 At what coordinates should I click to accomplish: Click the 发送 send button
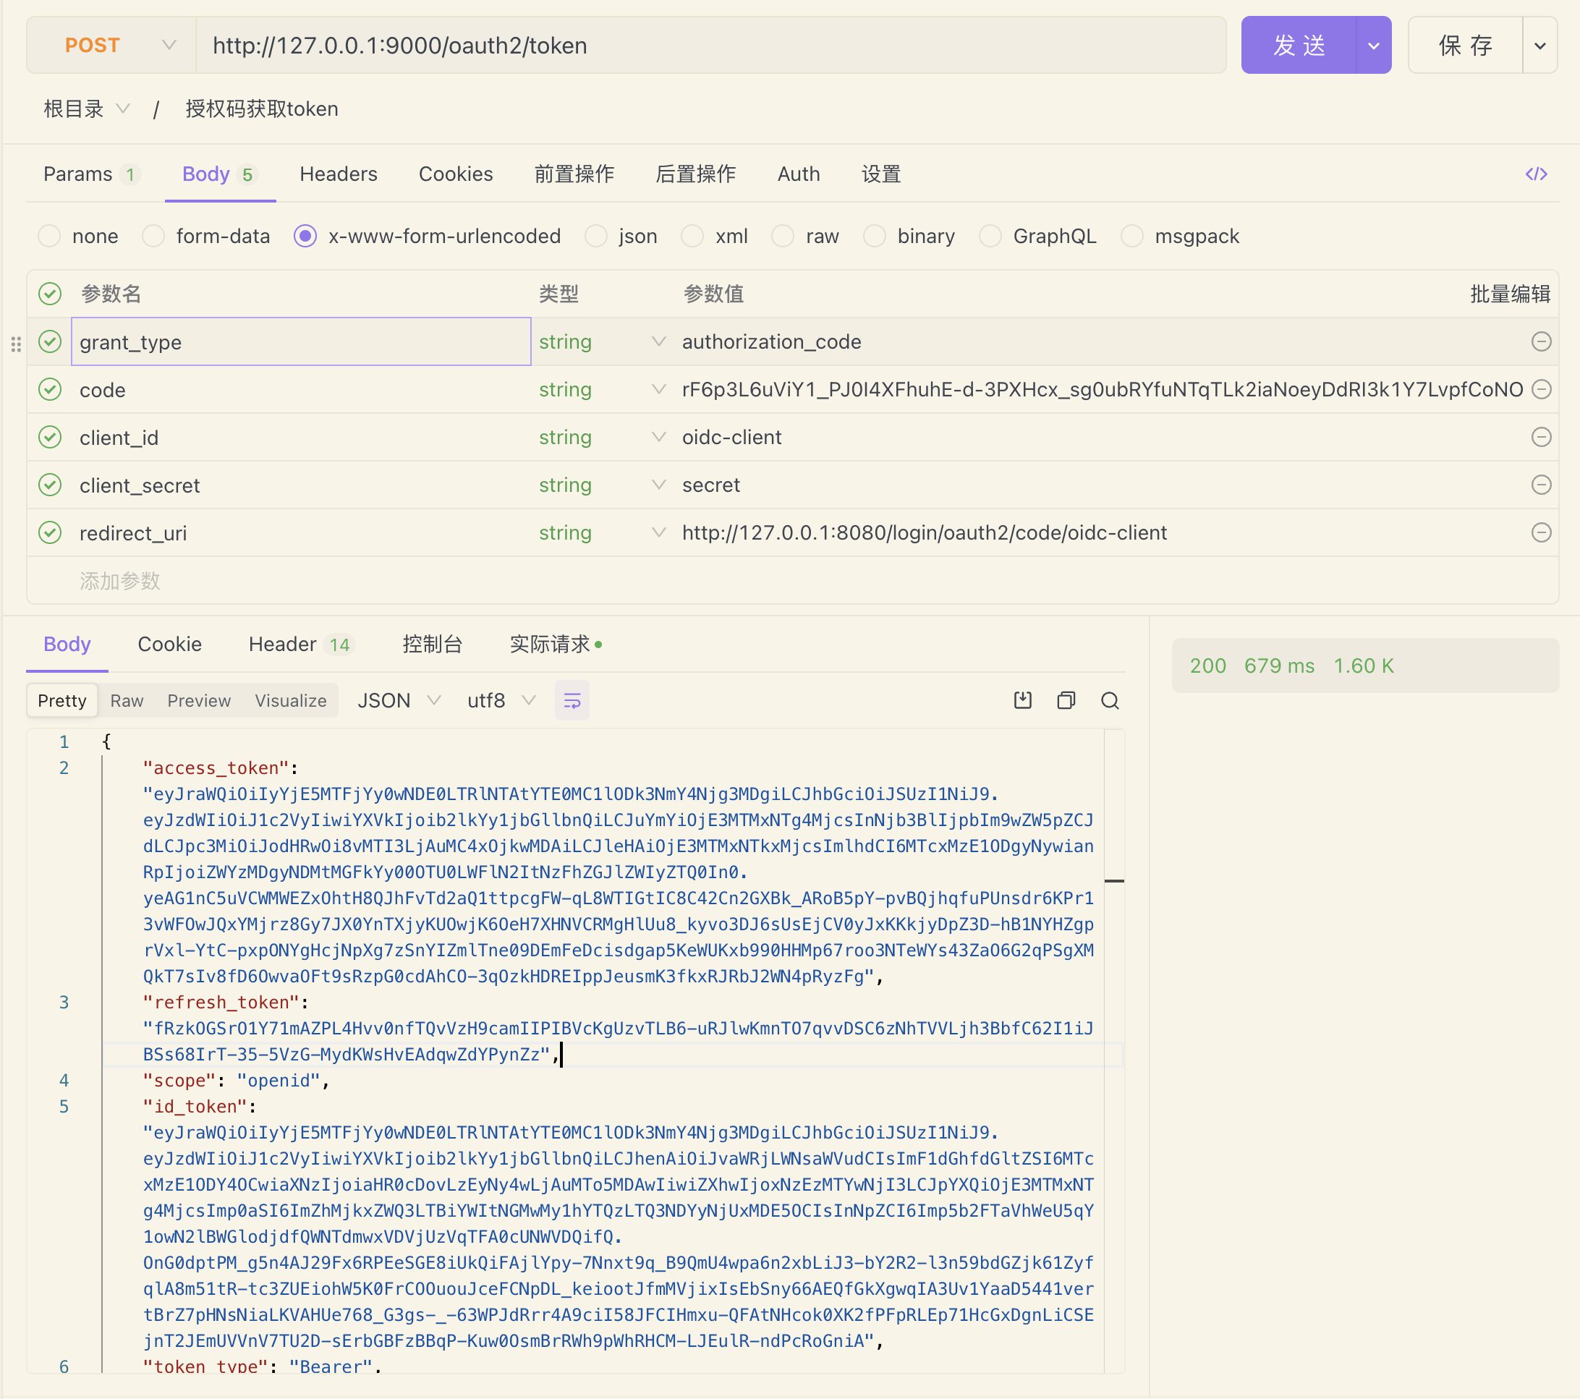click(x=1299, y=46)
